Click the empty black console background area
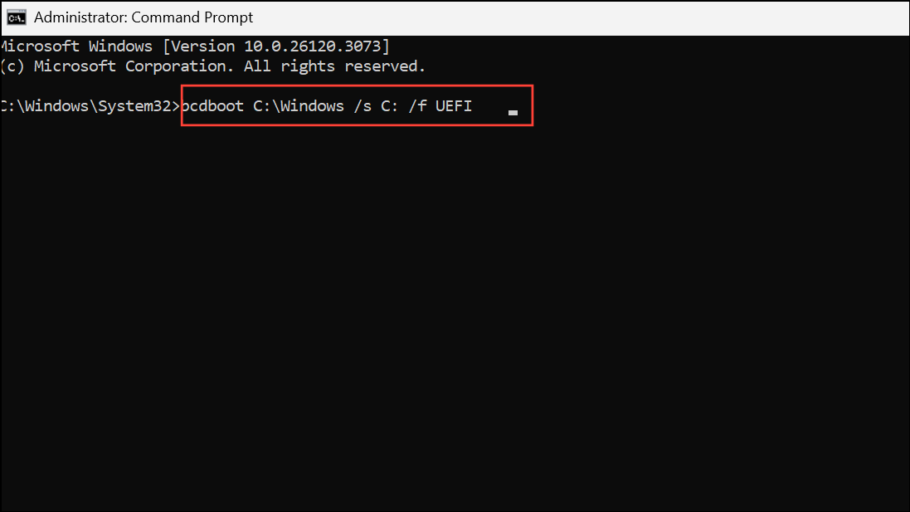The image size is (910, 512). click(455, 332)
